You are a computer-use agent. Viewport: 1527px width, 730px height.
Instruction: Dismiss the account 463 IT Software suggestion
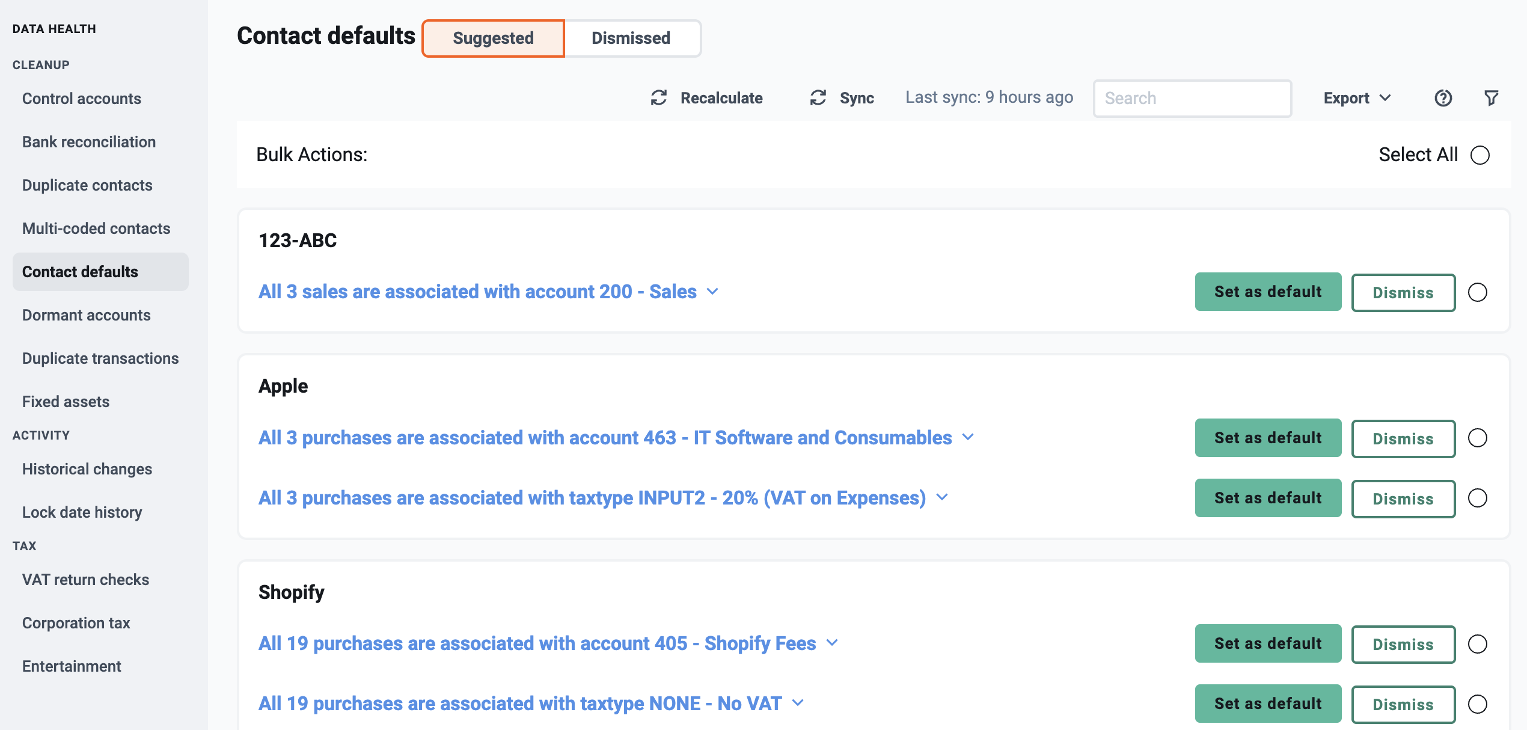[x=1403, y=439]
